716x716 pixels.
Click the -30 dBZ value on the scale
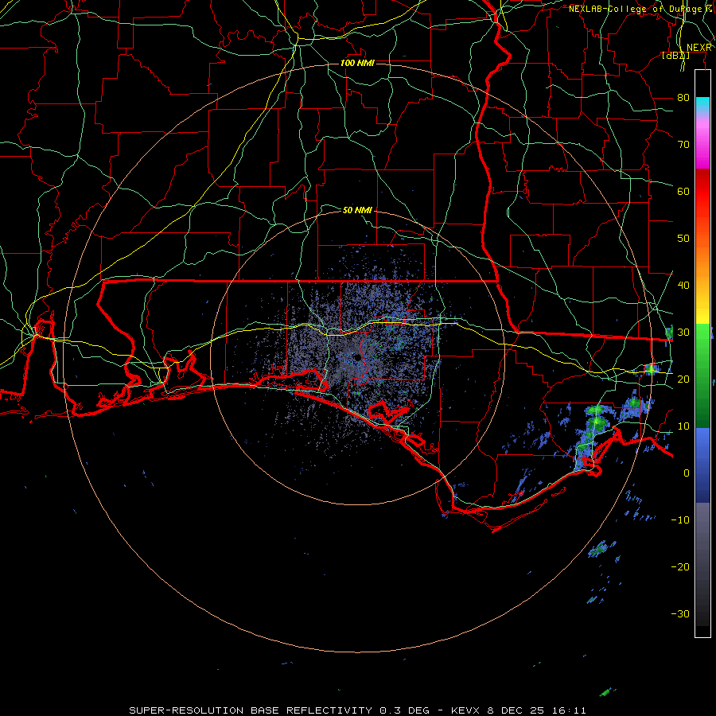[680, 613]
